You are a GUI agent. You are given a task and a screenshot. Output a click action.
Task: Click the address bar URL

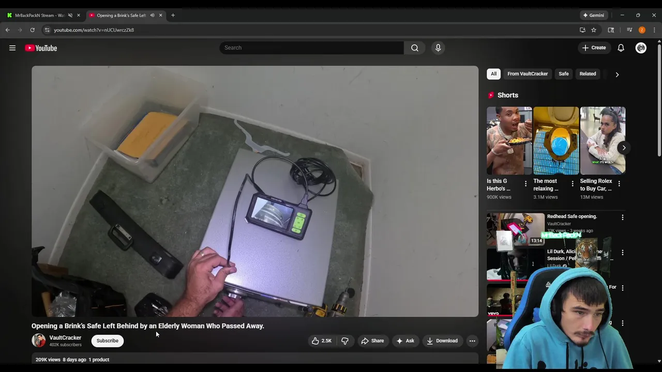tap(94, 30)
